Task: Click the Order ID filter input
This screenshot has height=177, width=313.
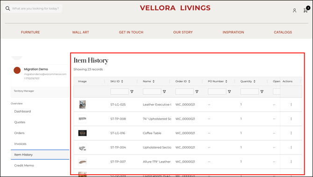Action: pos(185,92)
